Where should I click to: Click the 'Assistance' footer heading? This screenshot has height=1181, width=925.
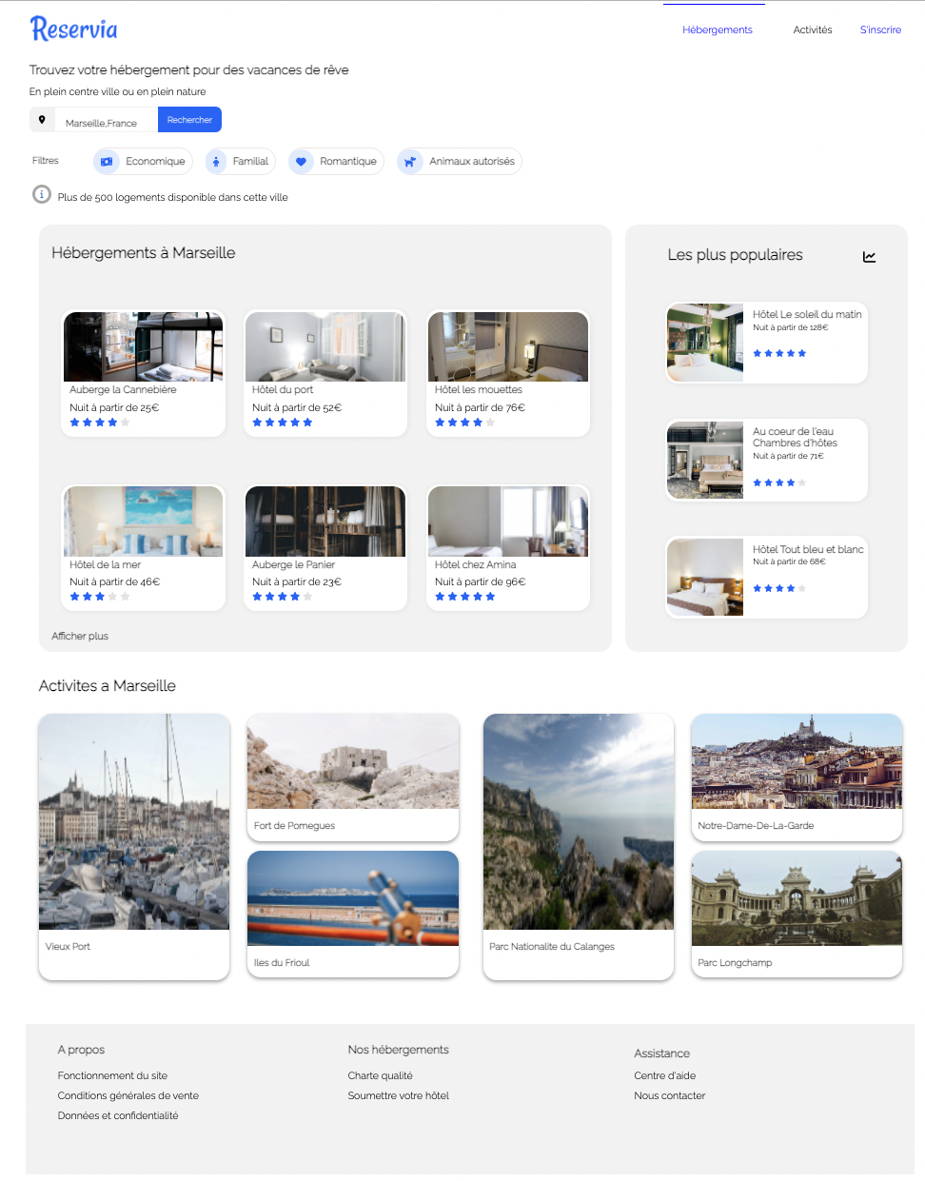[x=662, y=1053]
